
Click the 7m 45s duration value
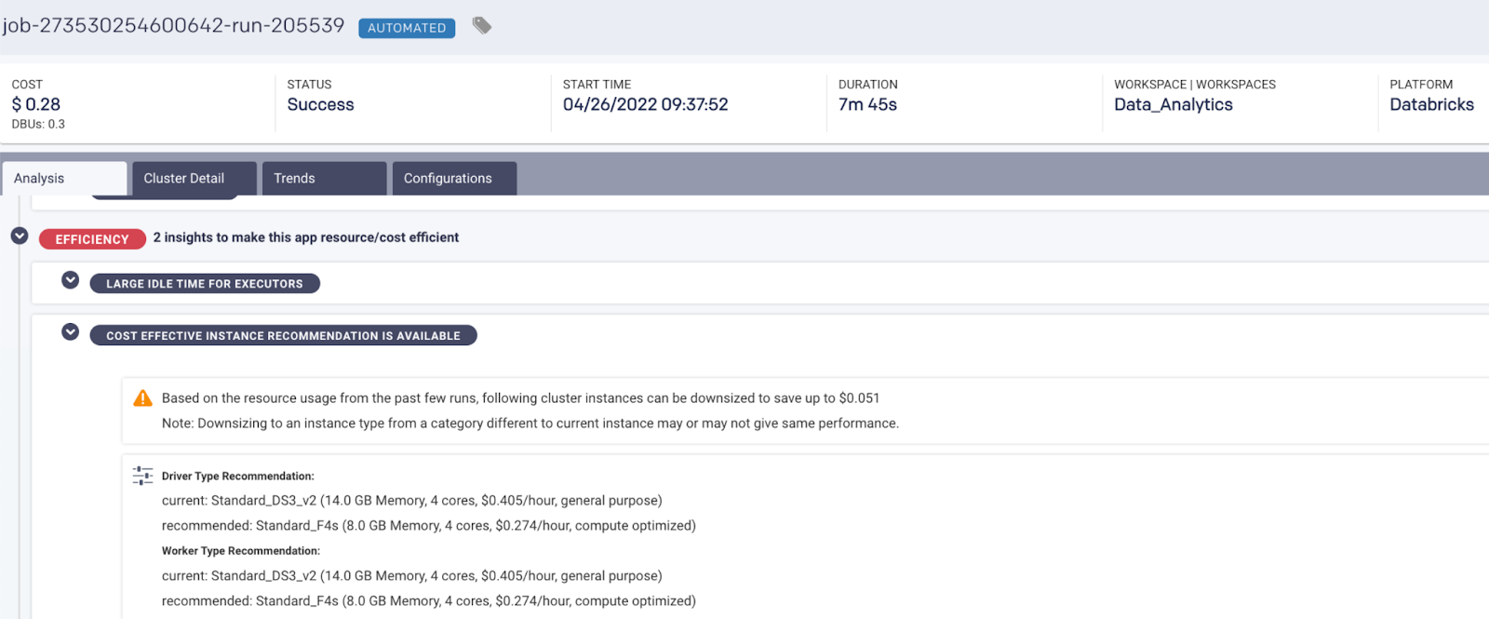pyautogui.click(x=867, y=105)
